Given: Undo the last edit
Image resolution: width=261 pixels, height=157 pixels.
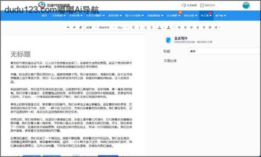Looking at the screenshot, I should point(68,27).
